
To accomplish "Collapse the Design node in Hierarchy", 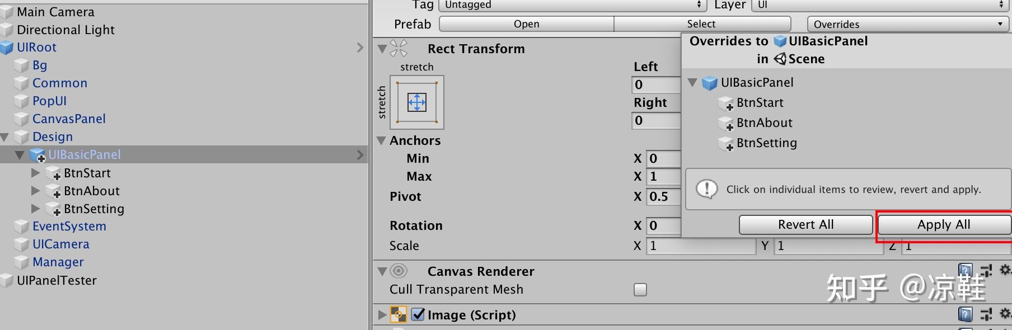I will [6, 136].
